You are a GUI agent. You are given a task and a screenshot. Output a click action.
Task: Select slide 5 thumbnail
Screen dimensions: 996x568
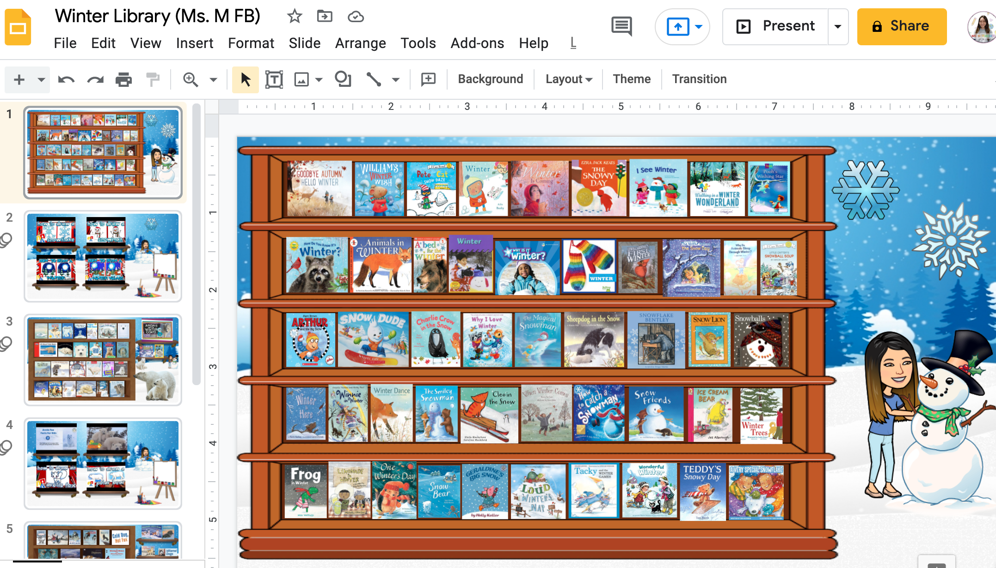103,540
